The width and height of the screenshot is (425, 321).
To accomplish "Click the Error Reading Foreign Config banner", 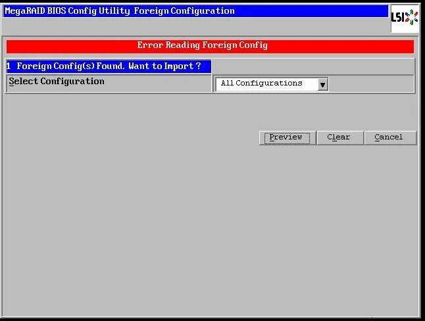I will [x=210, y=46].
